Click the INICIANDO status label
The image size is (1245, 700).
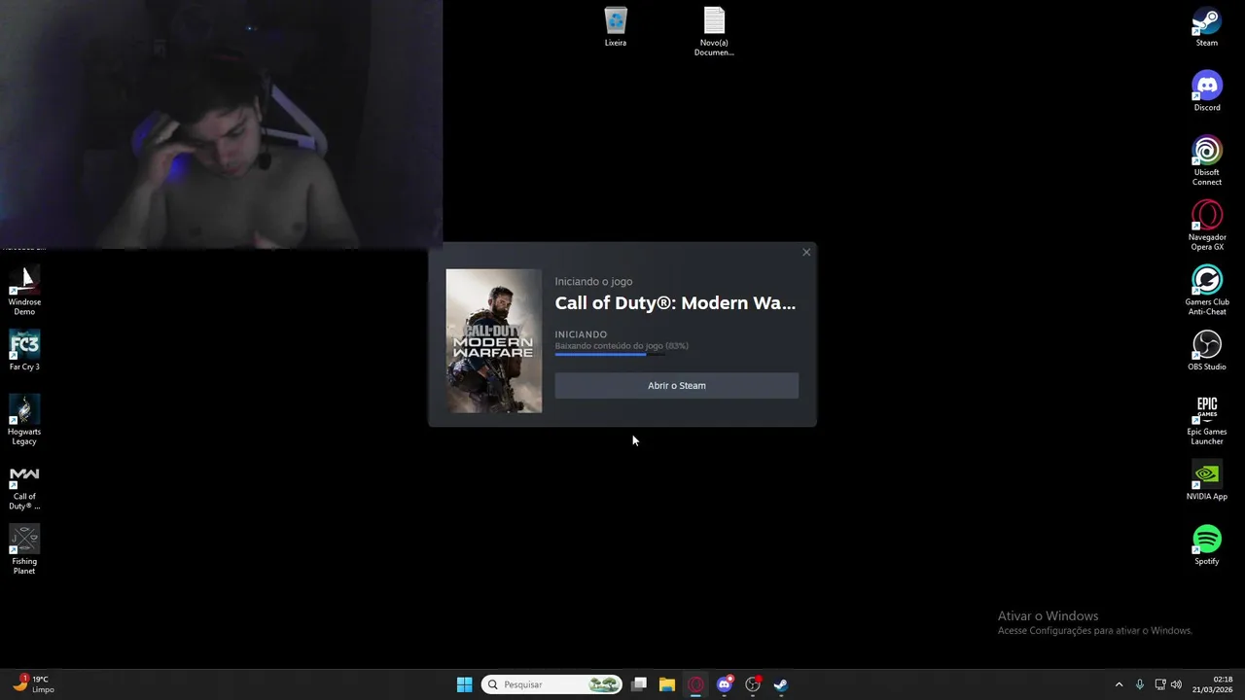pos(581,334)
